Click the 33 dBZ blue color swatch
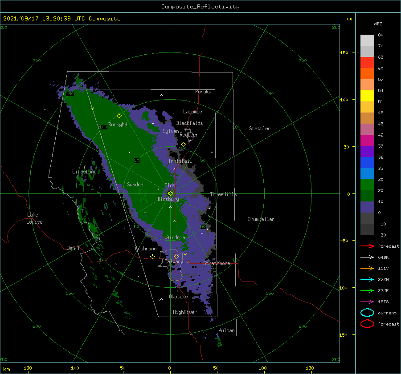Image resolution: width=401 pixels, height=374 pixels. 367,173
